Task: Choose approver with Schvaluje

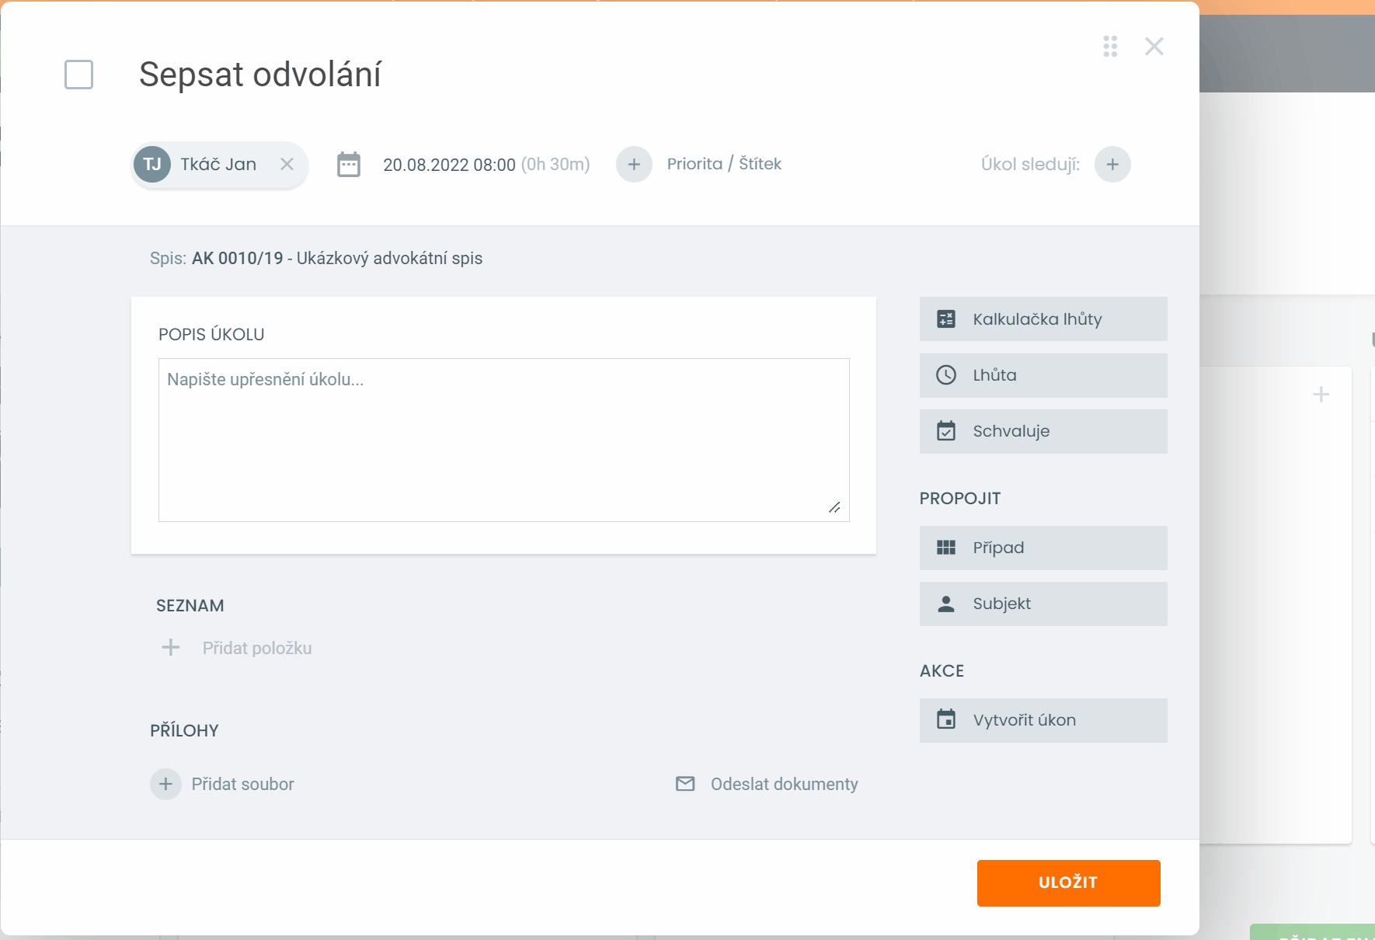Action: tap(1043, 431)
